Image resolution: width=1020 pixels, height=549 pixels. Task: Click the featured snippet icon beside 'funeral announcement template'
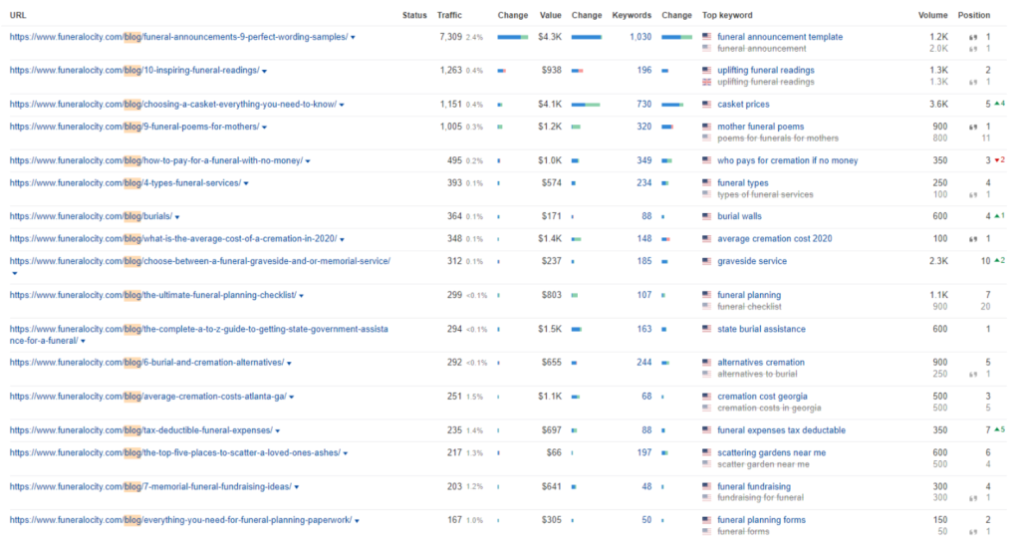click(973, 38)
